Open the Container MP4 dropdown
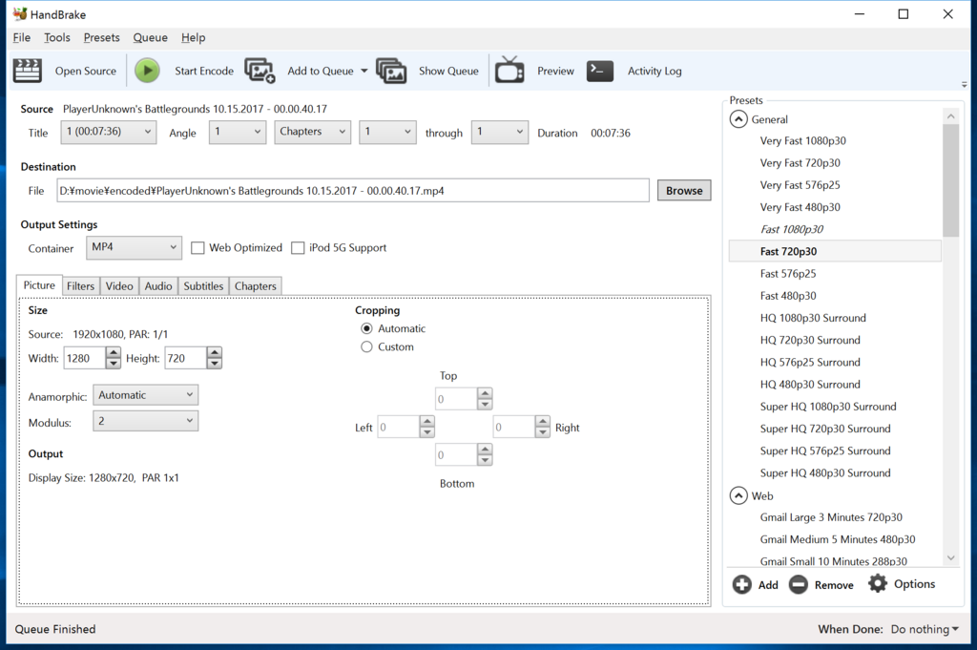Screen dimensions: 977x650 coord(134,247)
